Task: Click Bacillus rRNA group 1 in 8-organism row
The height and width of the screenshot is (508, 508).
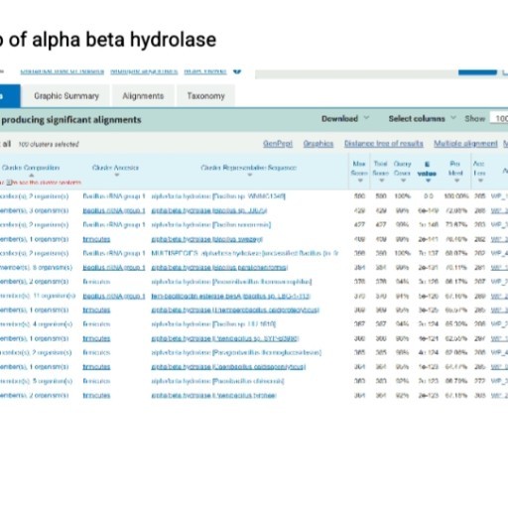Action: click(114, 267)
